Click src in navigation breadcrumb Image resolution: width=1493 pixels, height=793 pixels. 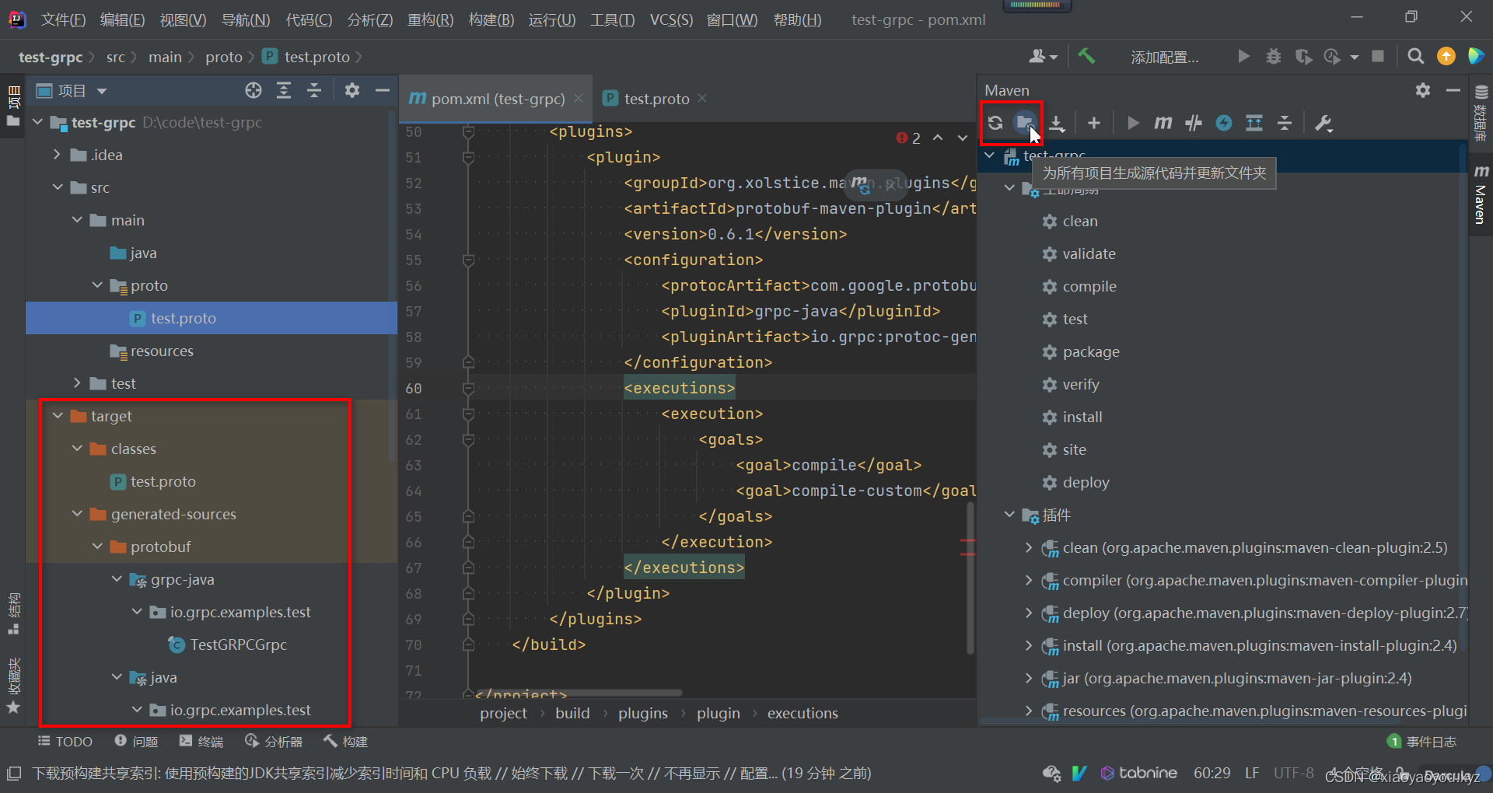tap(115, 57)
